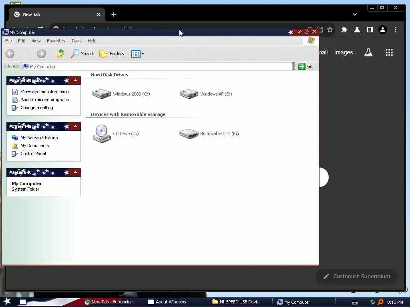This screenshot has height=307, width=410.
Task: Click the Customise Supermium button
Action: 357,276
